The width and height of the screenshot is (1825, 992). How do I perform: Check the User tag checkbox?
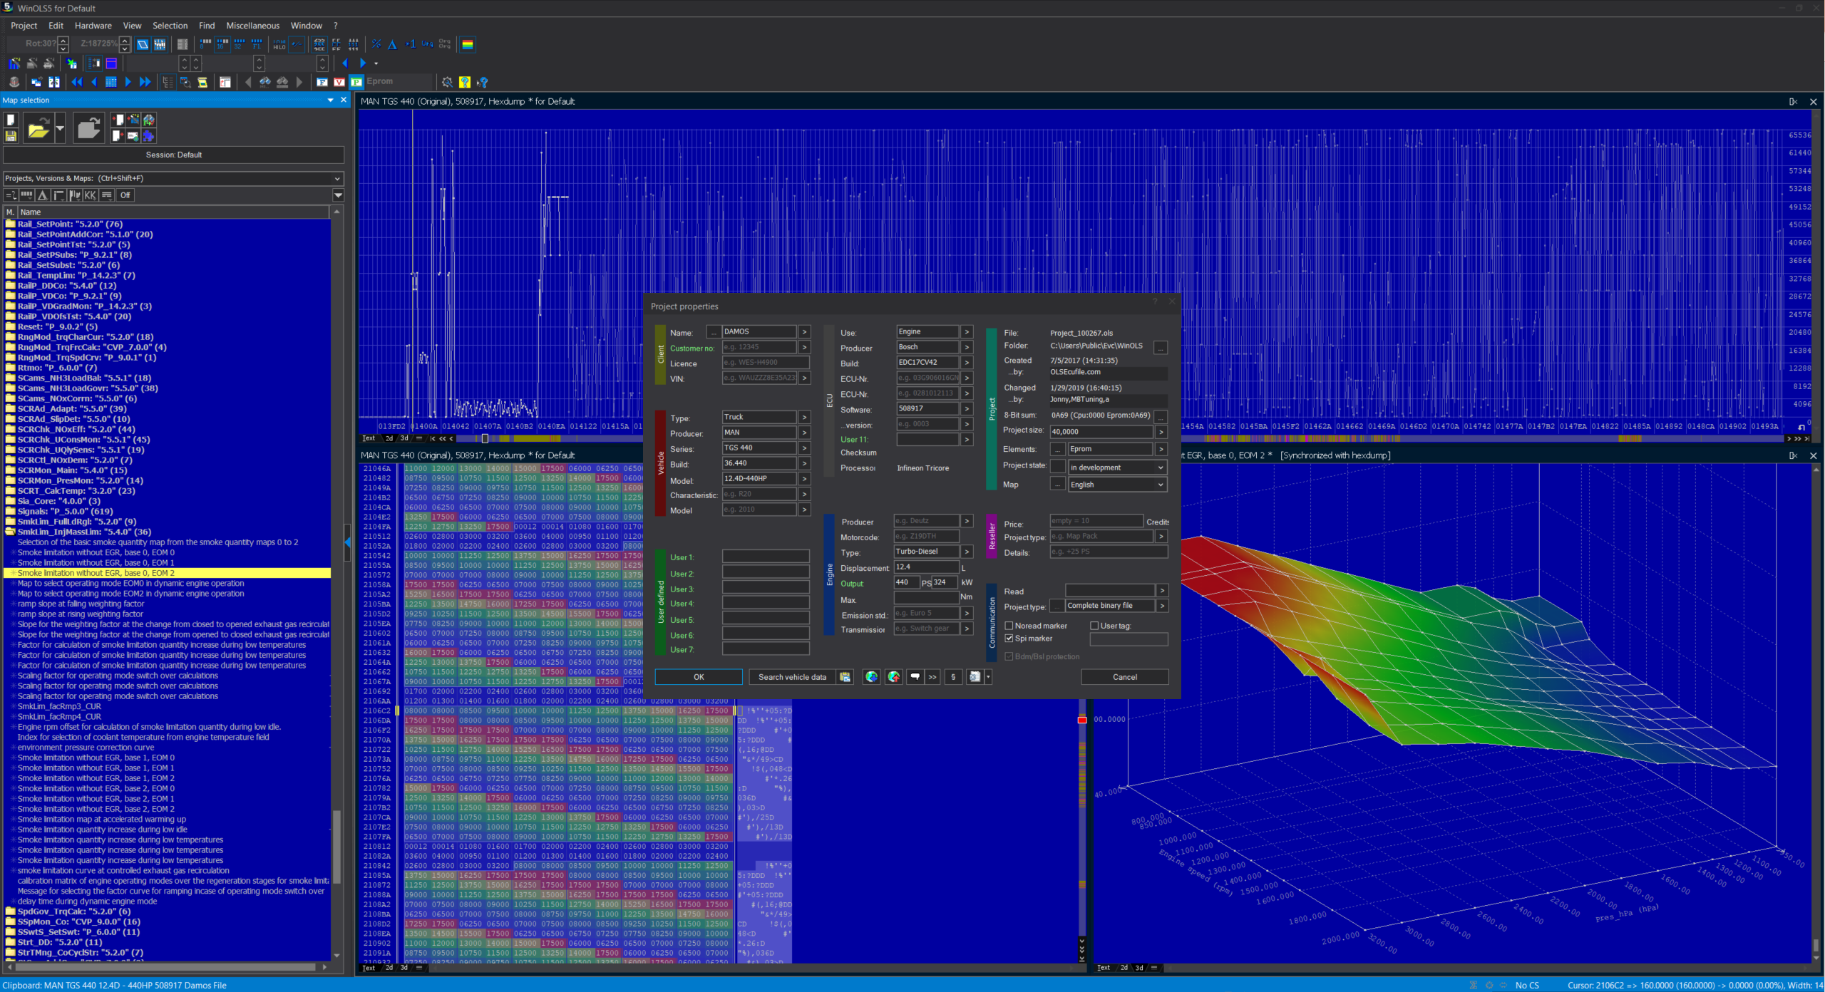[x=1094, y=626]
